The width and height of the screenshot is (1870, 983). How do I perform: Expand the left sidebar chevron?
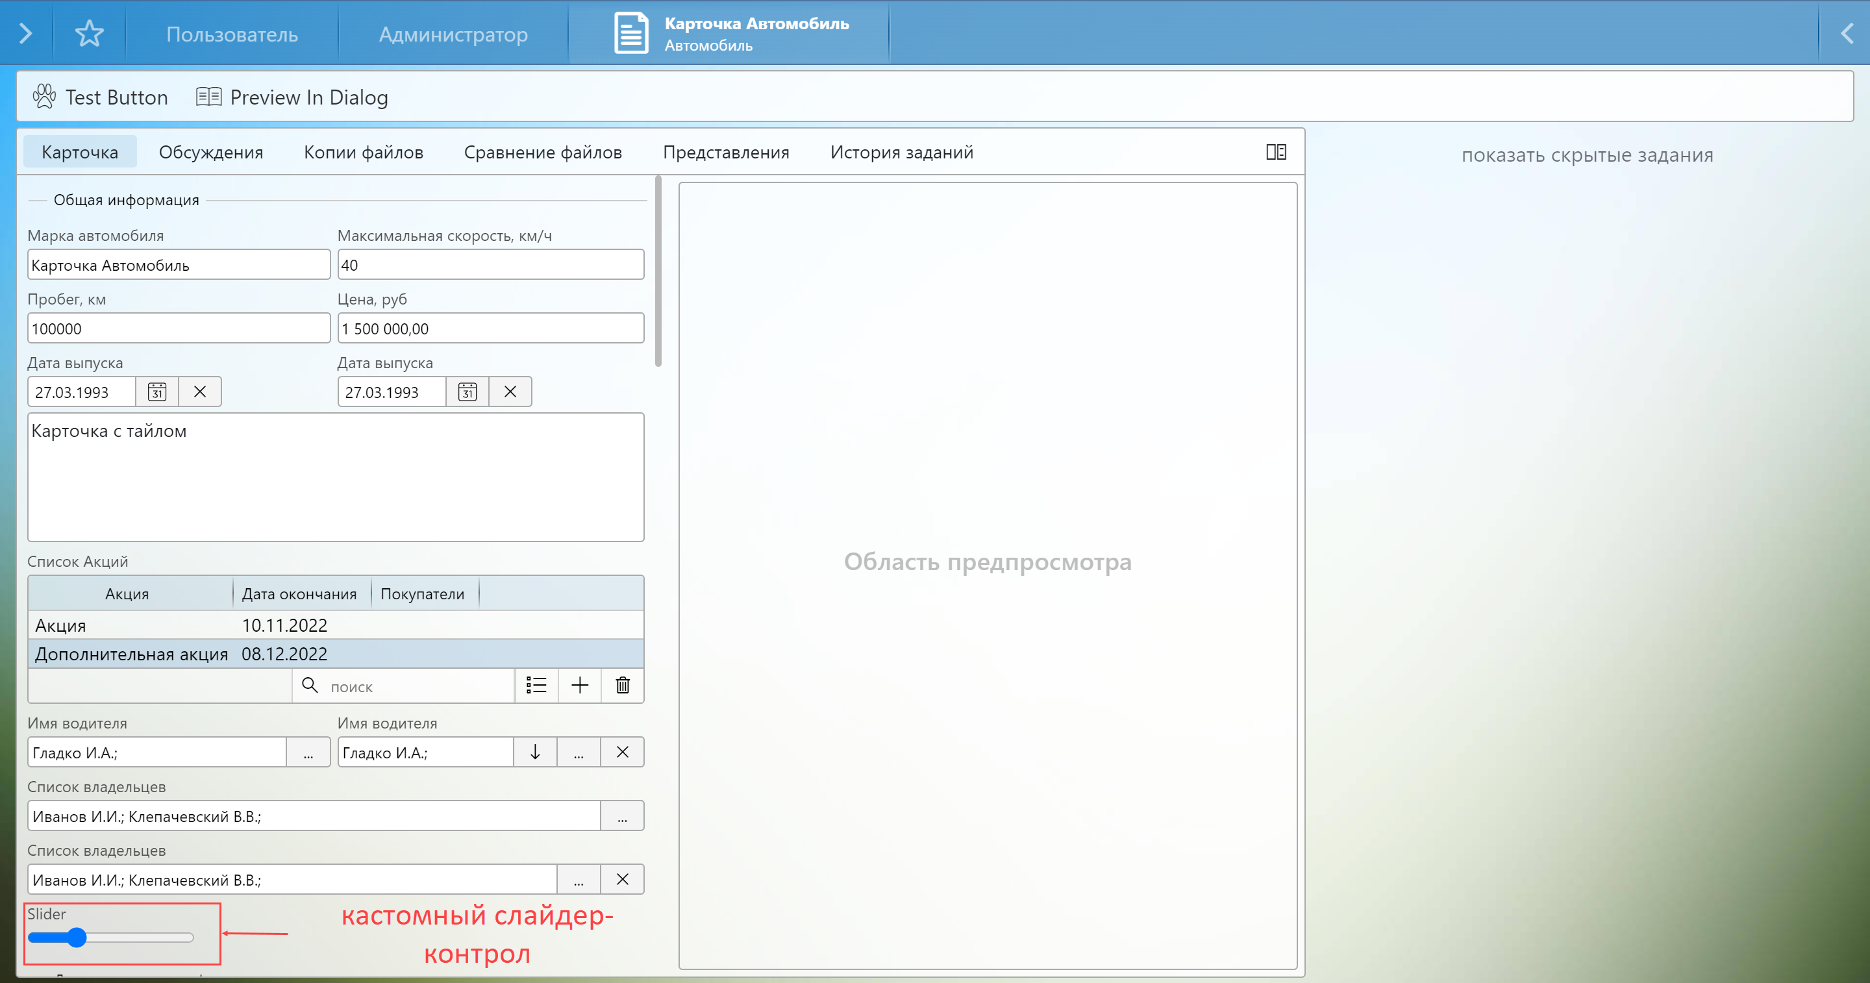click(25, 33)
